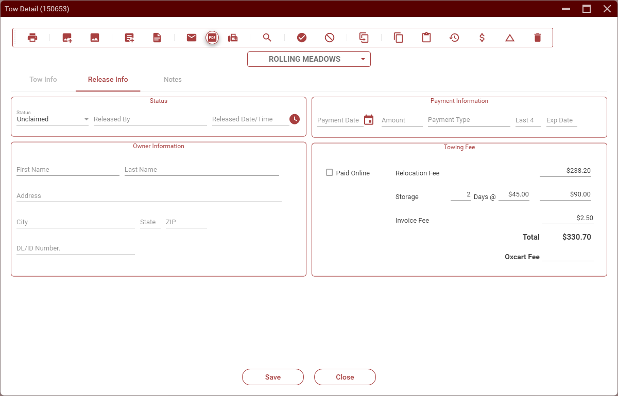
Task: Click the Close button
Action: click(x=345, y=377)
